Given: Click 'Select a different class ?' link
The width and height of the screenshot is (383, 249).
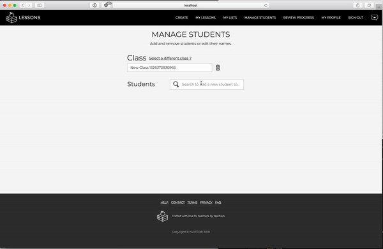Looking at the screenshot, I should click(170, 58).
